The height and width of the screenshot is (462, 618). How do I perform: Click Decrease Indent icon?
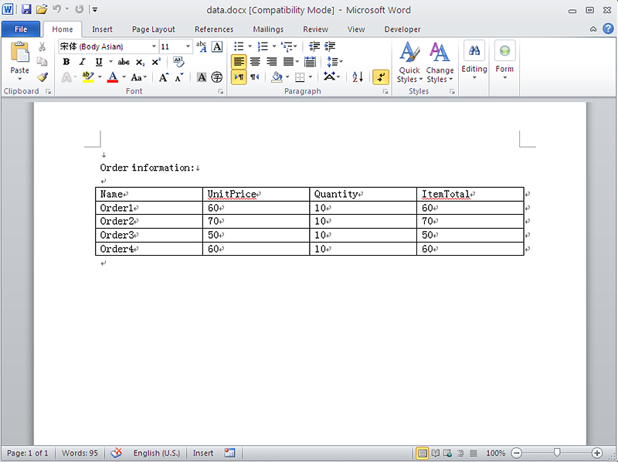(x=314, y=46)
